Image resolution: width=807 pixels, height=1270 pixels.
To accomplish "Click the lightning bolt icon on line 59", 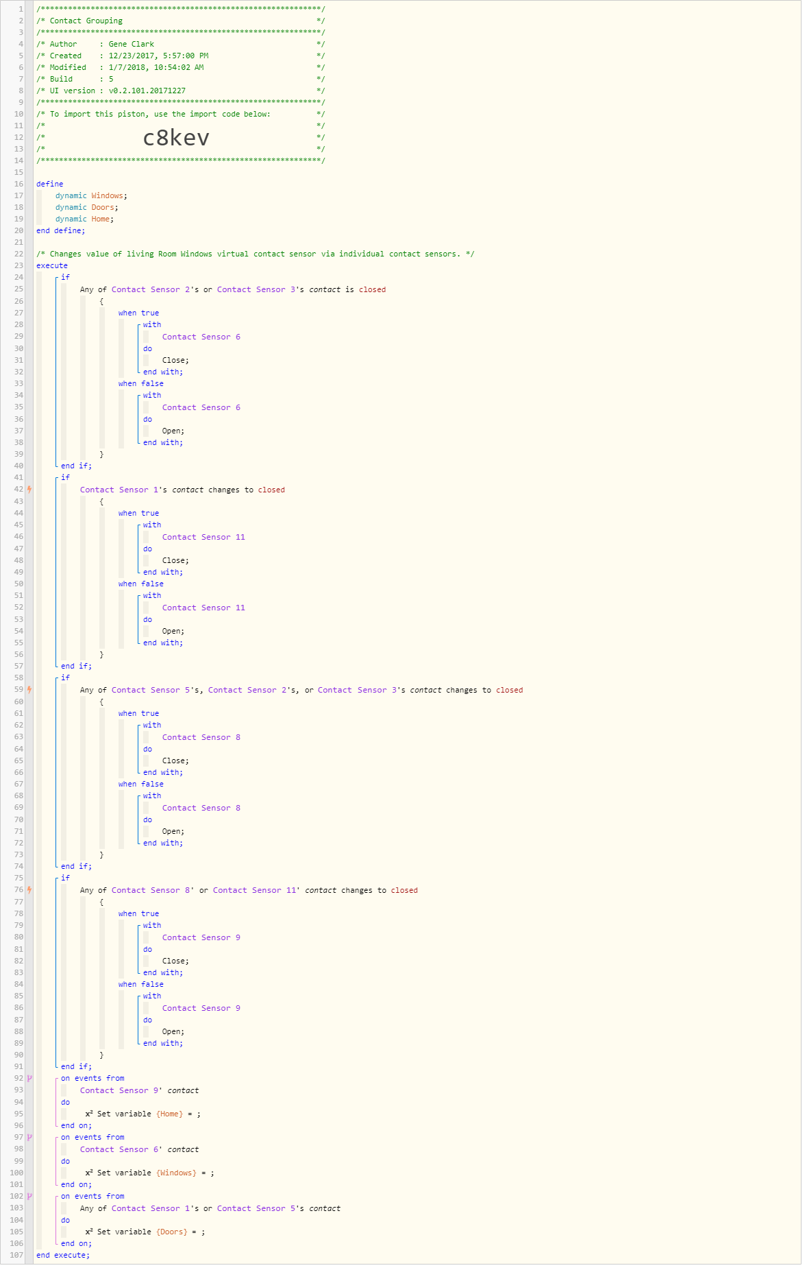I will click(29, 690).
